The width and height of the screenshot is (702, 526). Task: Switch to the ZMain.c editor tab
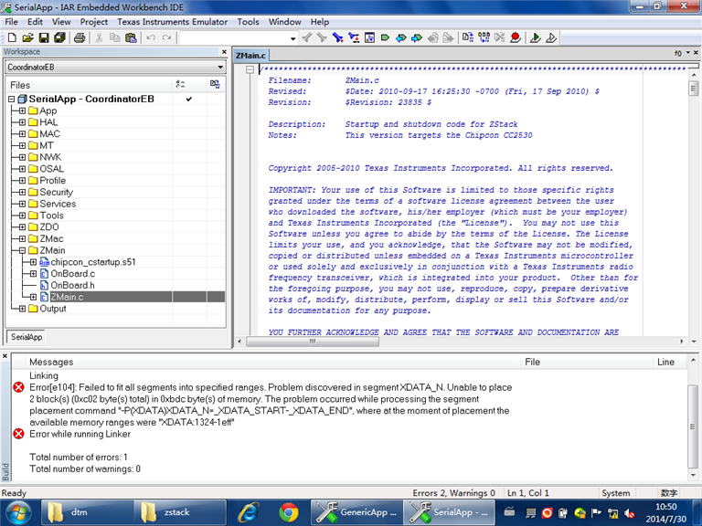click(x=250, y=56)
